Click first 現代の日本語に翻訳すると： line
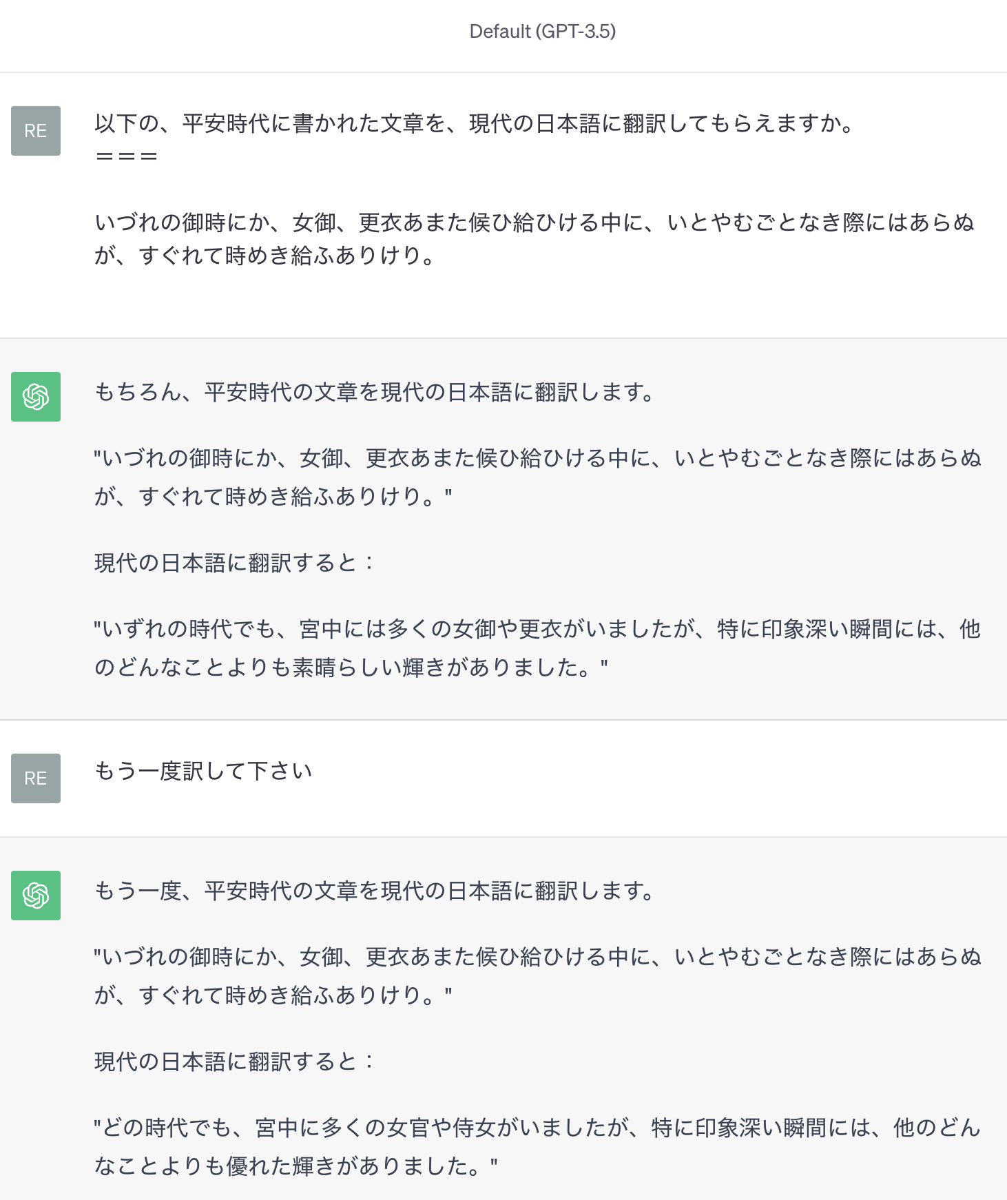The height and width of the screenshot is (1200, 1007). 234,563
